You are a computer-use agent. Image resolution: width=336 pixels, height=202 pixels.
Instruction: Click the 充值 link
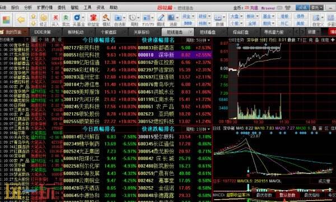tap(254, 8)
